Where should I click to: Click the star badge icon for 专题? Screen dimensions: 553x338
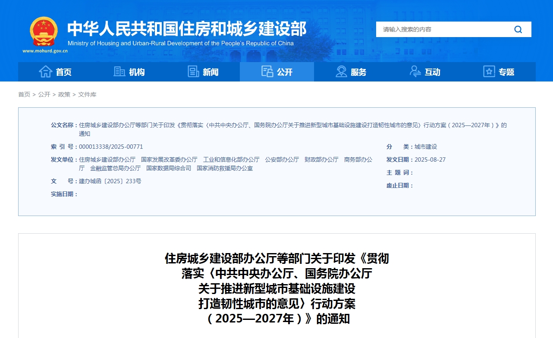coord(489,72)
